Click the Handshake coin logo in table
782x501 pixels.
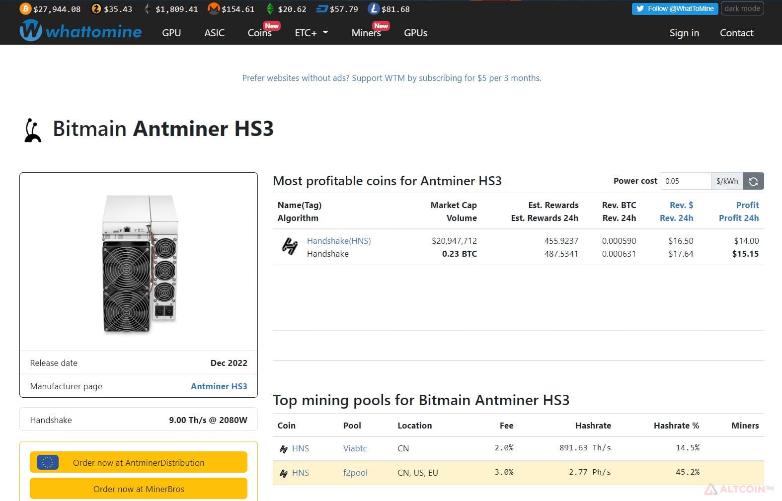[290, 246]
